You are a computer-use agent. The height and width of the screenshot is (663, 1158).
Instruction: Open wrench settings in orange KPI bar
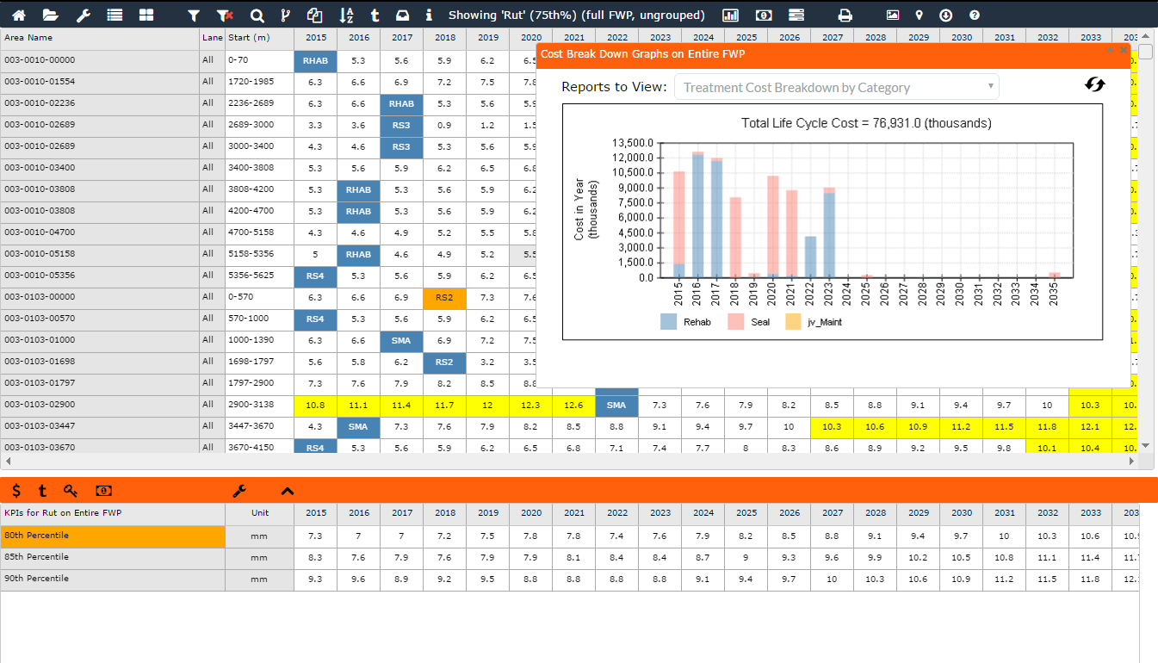tap(239, 491)
